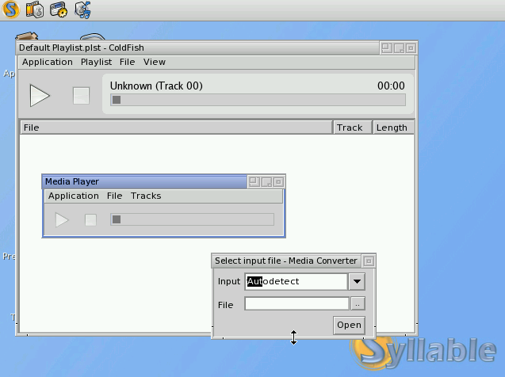Click the rightmost title bar button of Media Player
Screen dimensions: 505x377
[278, 182]
